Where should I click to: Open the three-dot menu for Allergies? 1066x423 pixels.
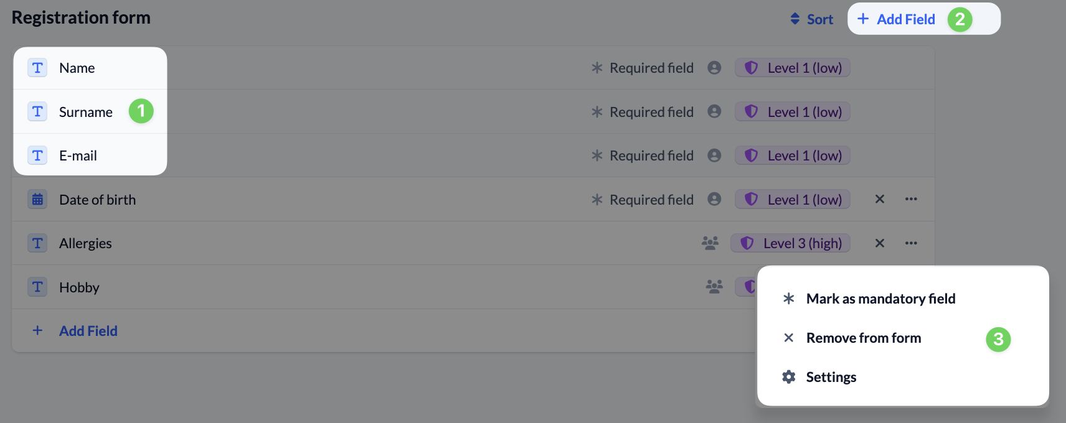[911, 243]
